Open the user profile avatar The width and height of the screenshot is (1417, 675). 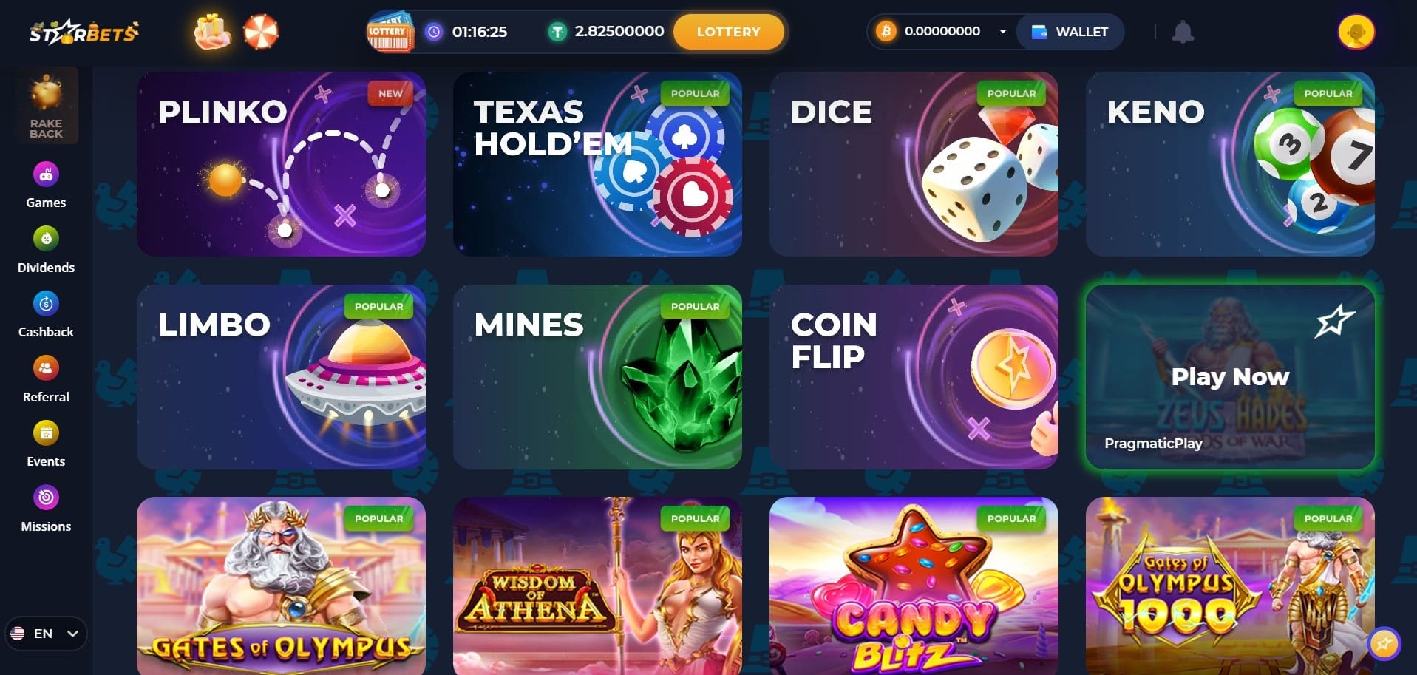(x=1356, y=32)
